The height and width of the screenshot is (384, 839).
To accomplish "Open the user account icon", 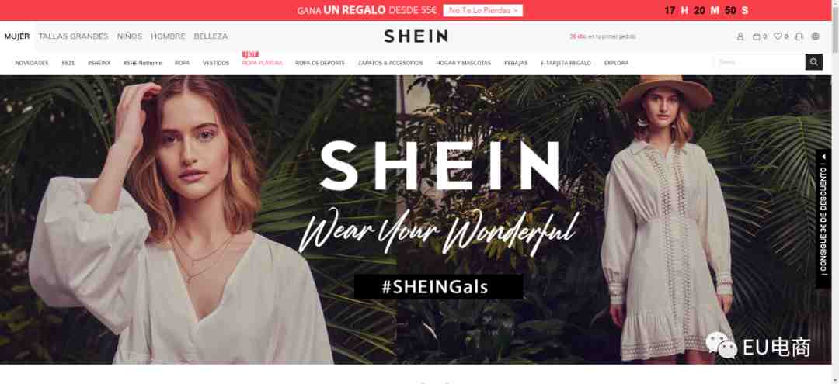I will point(740,37).
